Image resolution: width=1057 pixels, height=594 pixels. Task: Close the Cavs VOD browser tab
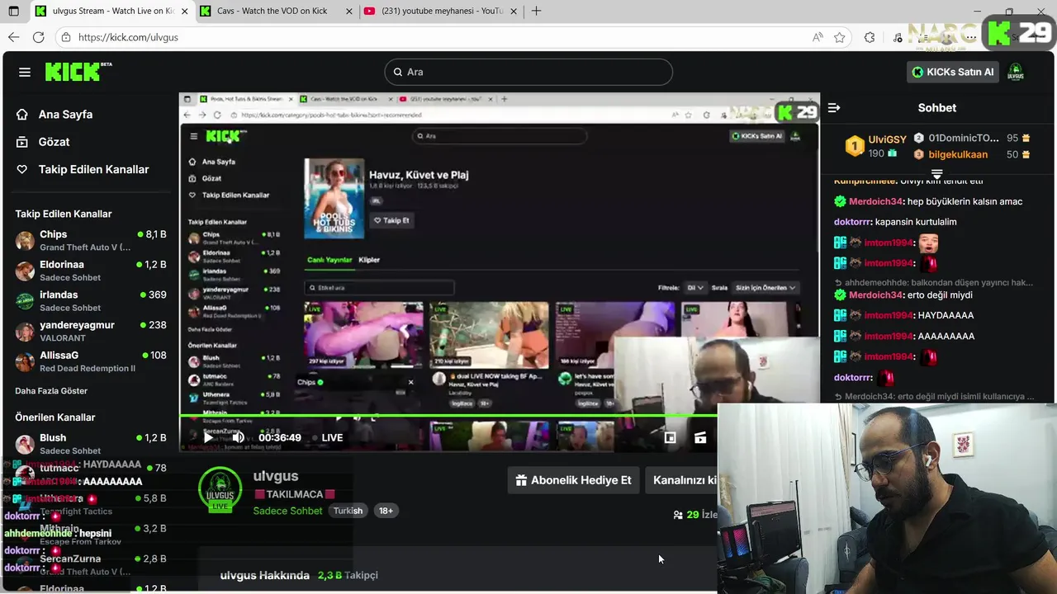(x=350, y=12)
